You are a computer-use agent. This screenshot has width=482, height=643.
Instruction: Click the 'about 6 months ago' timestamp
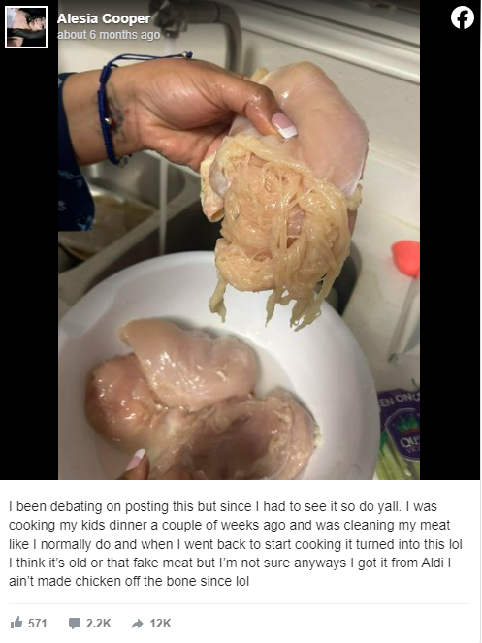tap(109, 35)
